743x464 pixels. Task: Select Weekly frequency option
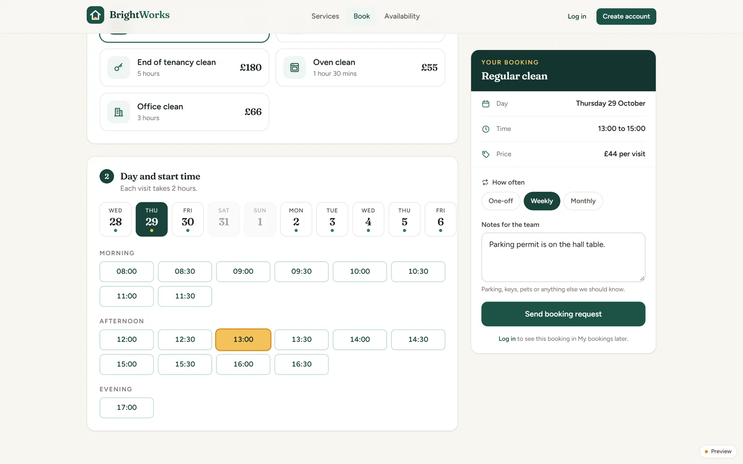pos(541,201)
